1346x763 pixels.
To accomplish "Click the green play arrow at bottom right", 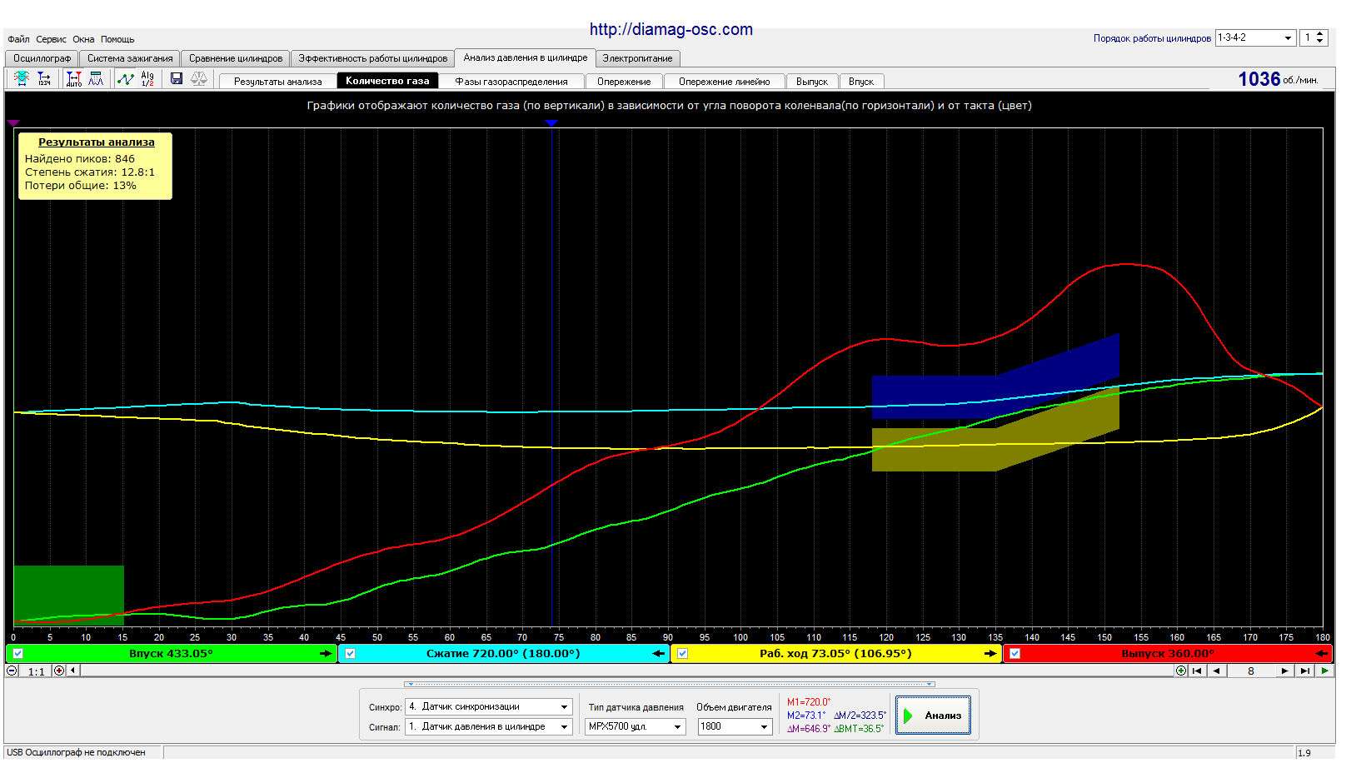I will click(x=1324, y=671).
